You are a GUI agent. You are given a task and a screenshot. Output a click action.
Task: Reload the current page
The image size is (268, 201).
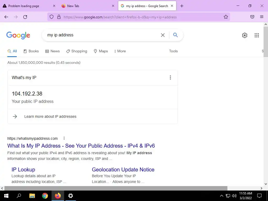(25, 17)
